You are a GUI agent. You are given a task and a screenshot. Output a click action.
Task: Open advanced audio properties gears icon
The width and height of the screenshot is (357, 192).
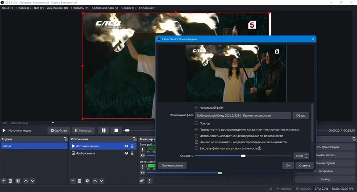point(142,181)
